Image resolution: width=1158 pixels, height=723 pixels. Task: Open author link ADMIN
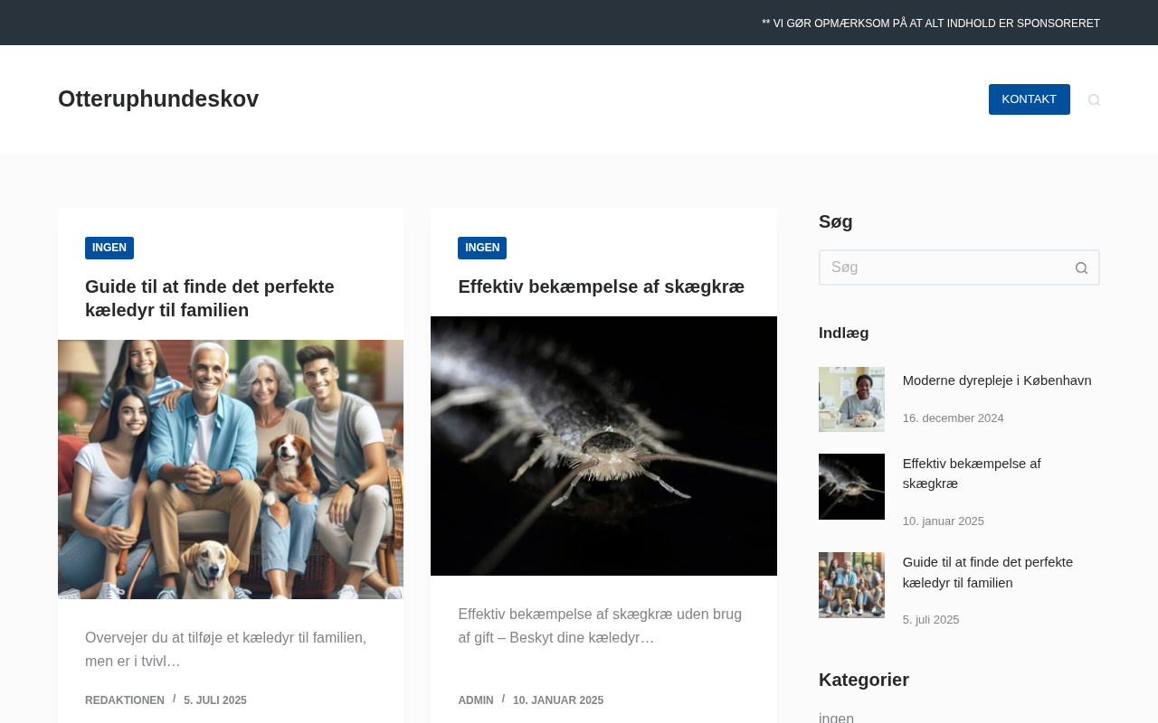tap(476, 700)
